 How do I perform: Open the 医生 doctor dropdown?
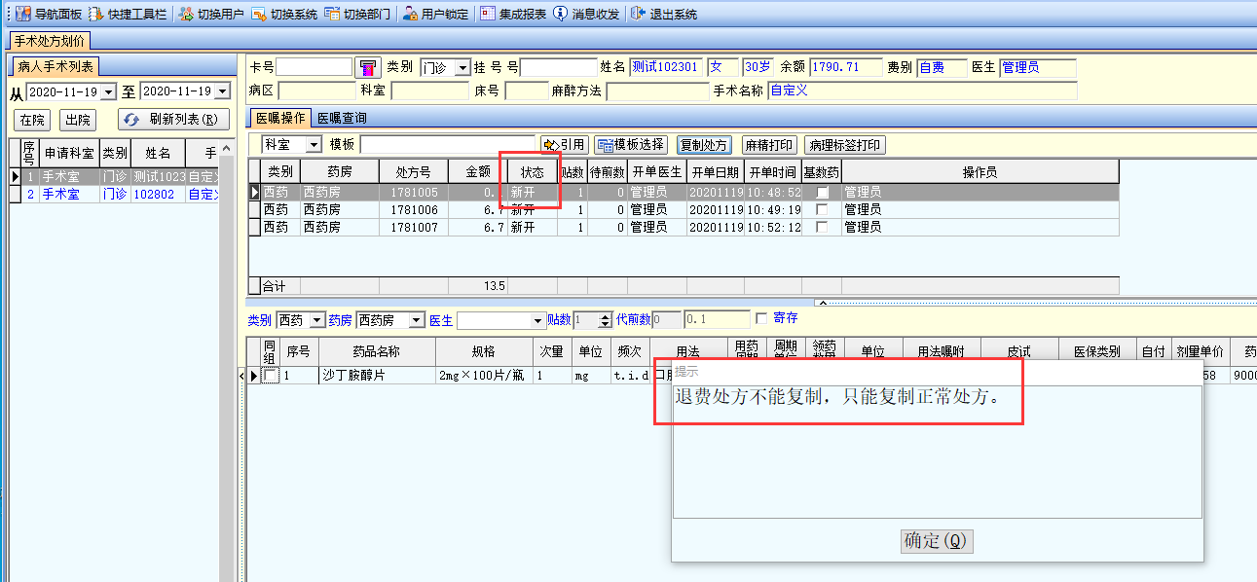pyautogui.click(x=538, y=320)
